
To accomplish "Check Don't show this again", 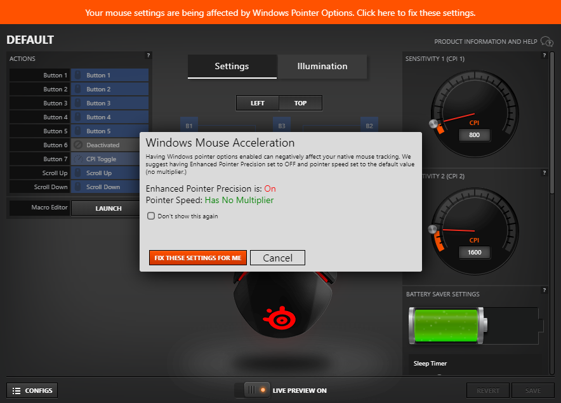I will [x=151, y=216].
